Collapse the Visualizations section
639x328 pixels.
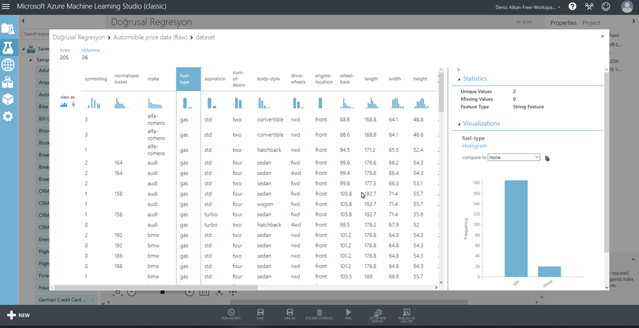(x=459, y=124)
